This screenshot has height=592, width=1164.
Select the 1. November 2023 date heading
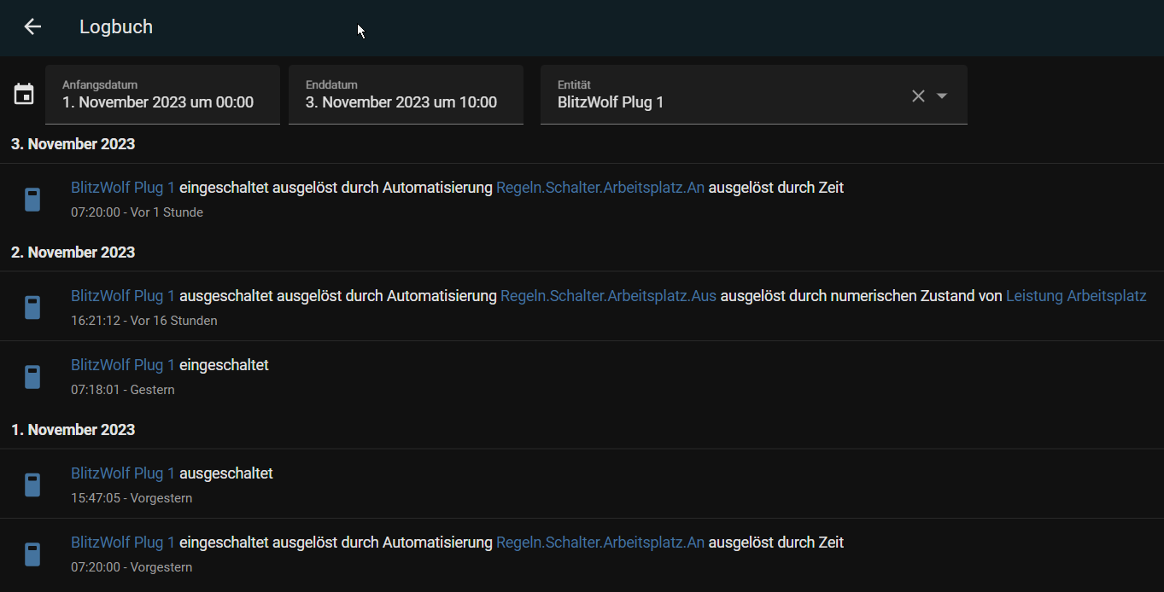click(x=73, y=430)
